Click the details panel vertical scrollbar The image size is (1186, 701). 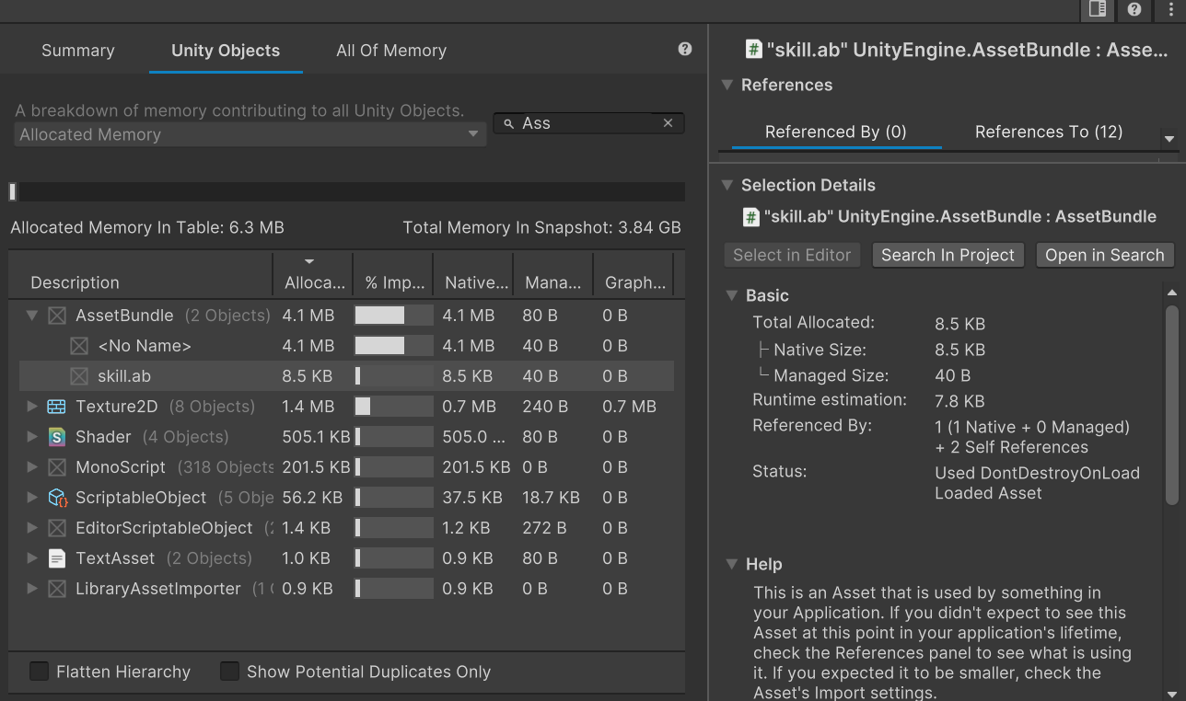point(1171,405)
